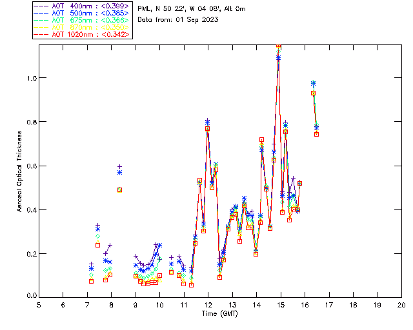This screenshot has height=330, width=413.
Task: Click the x-axis tick label 5
Action: (x=39, y=305)
